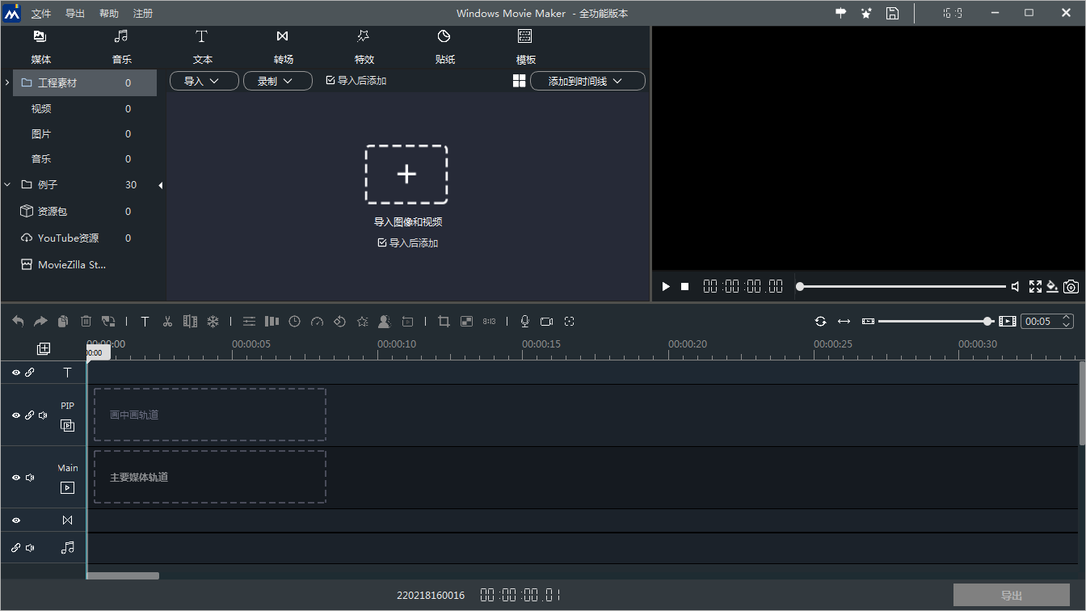Viewport: 1086px width, 611px height.
Task: Open the 文件 menu
Action: [40, 14]
